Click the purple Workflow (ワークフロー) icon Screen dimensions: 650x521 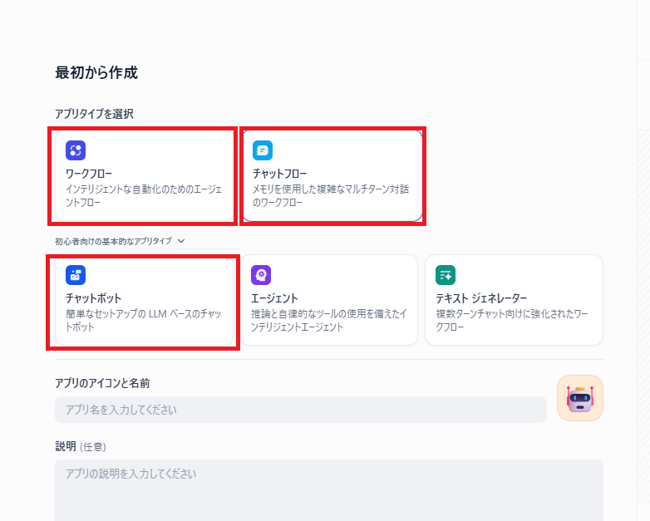[x=76, y=150]
